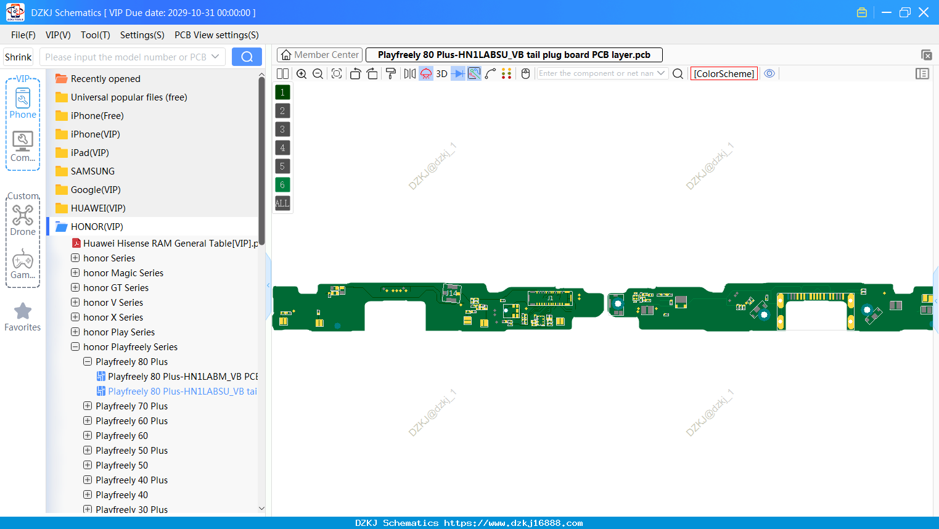Image resolution: width=939 pixels, height=529 pixels.
Task: Switch to the Member Center tab
Action: point(320,55)
